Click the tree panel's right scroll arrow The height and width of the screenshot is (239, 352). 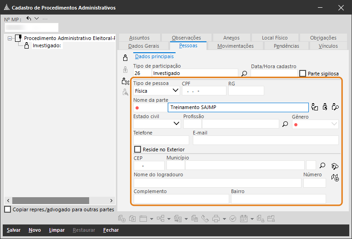tap(111, 200)
